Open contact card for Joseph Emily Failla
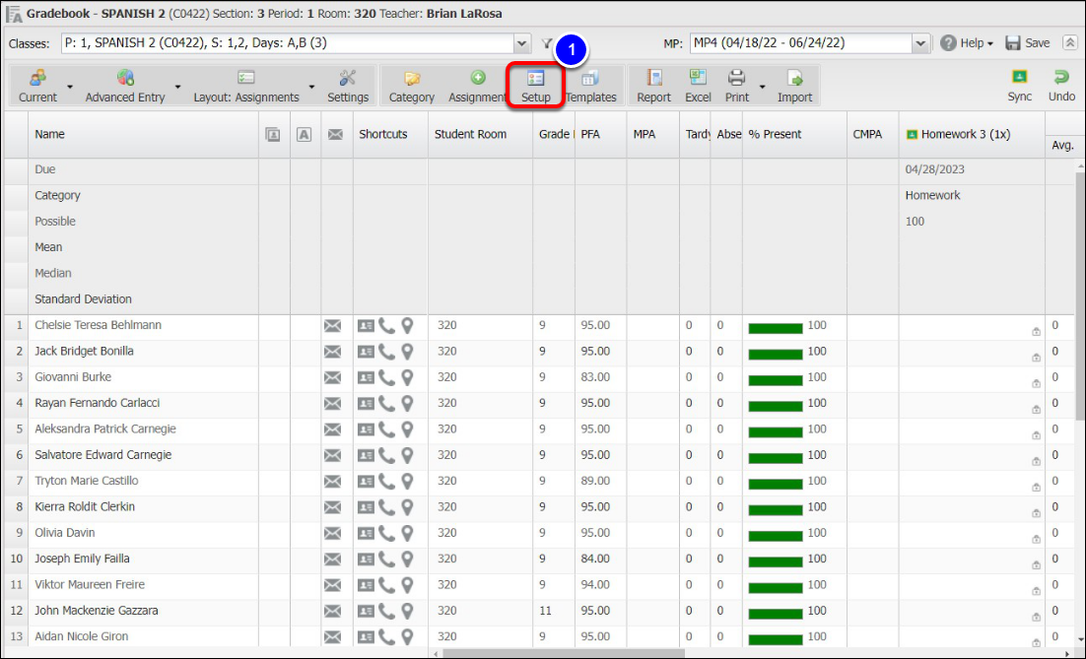1086x659 pixels. tap(366, 560)
